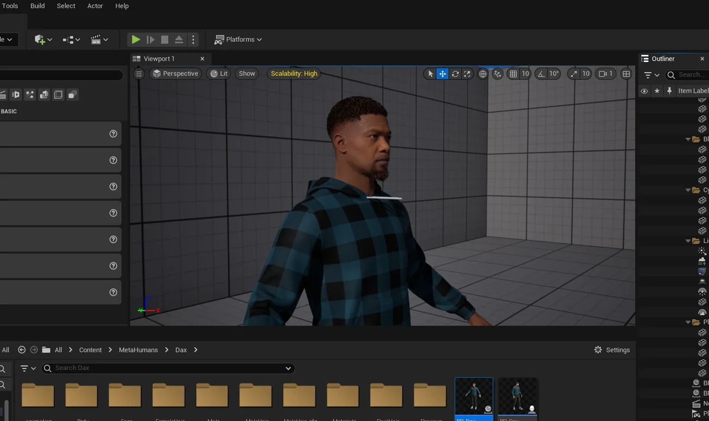Image resolution: width=709 pixels, height=421 pixels.
Task: Toggle grid snapping icon
Action: pyautogui.click(x=513, y=74)
